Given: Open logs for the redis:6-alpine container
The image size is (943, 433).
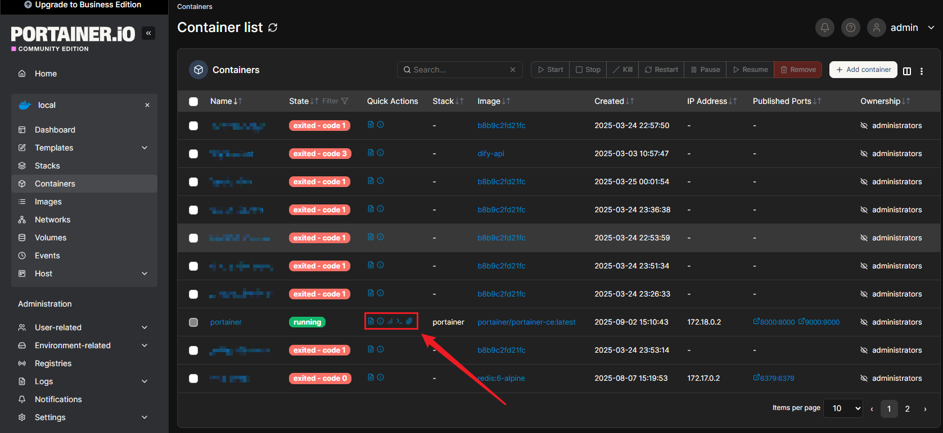Looking at the screenshot, I should pos(371,377).
